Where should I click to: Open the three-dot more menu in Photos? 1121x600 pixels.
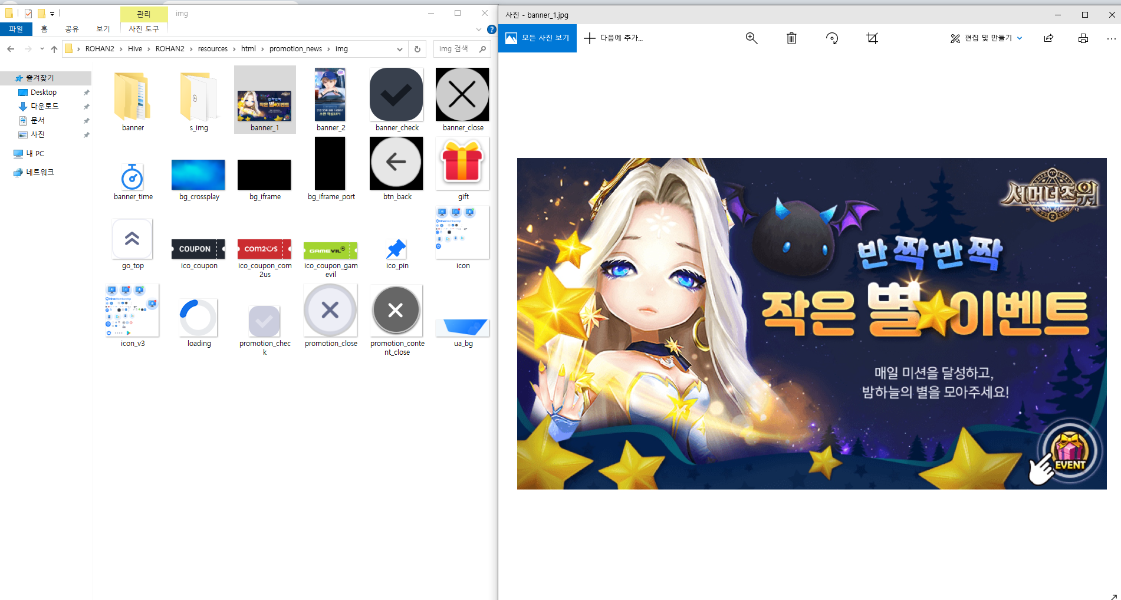1112,38
